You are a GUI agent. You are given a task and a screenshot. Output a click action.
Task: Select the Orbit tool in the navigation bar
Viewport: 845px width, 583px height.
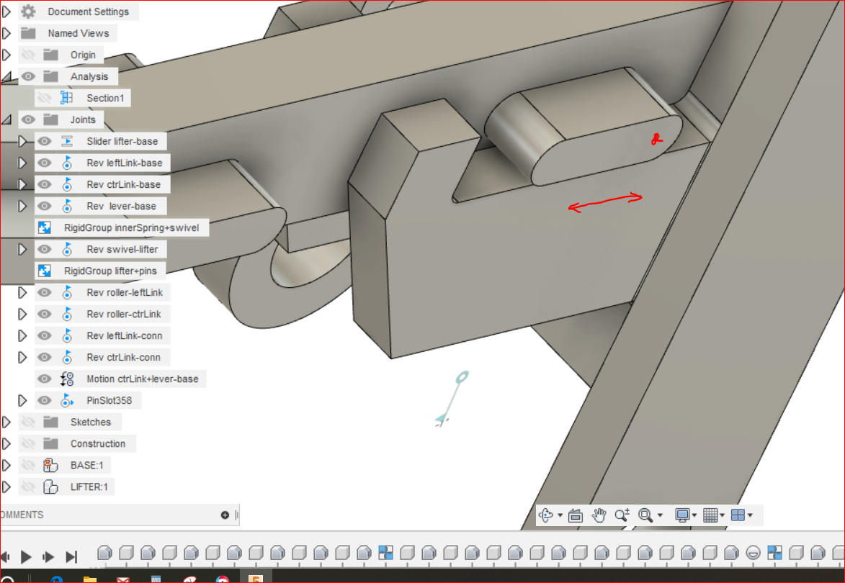point(547,515)
